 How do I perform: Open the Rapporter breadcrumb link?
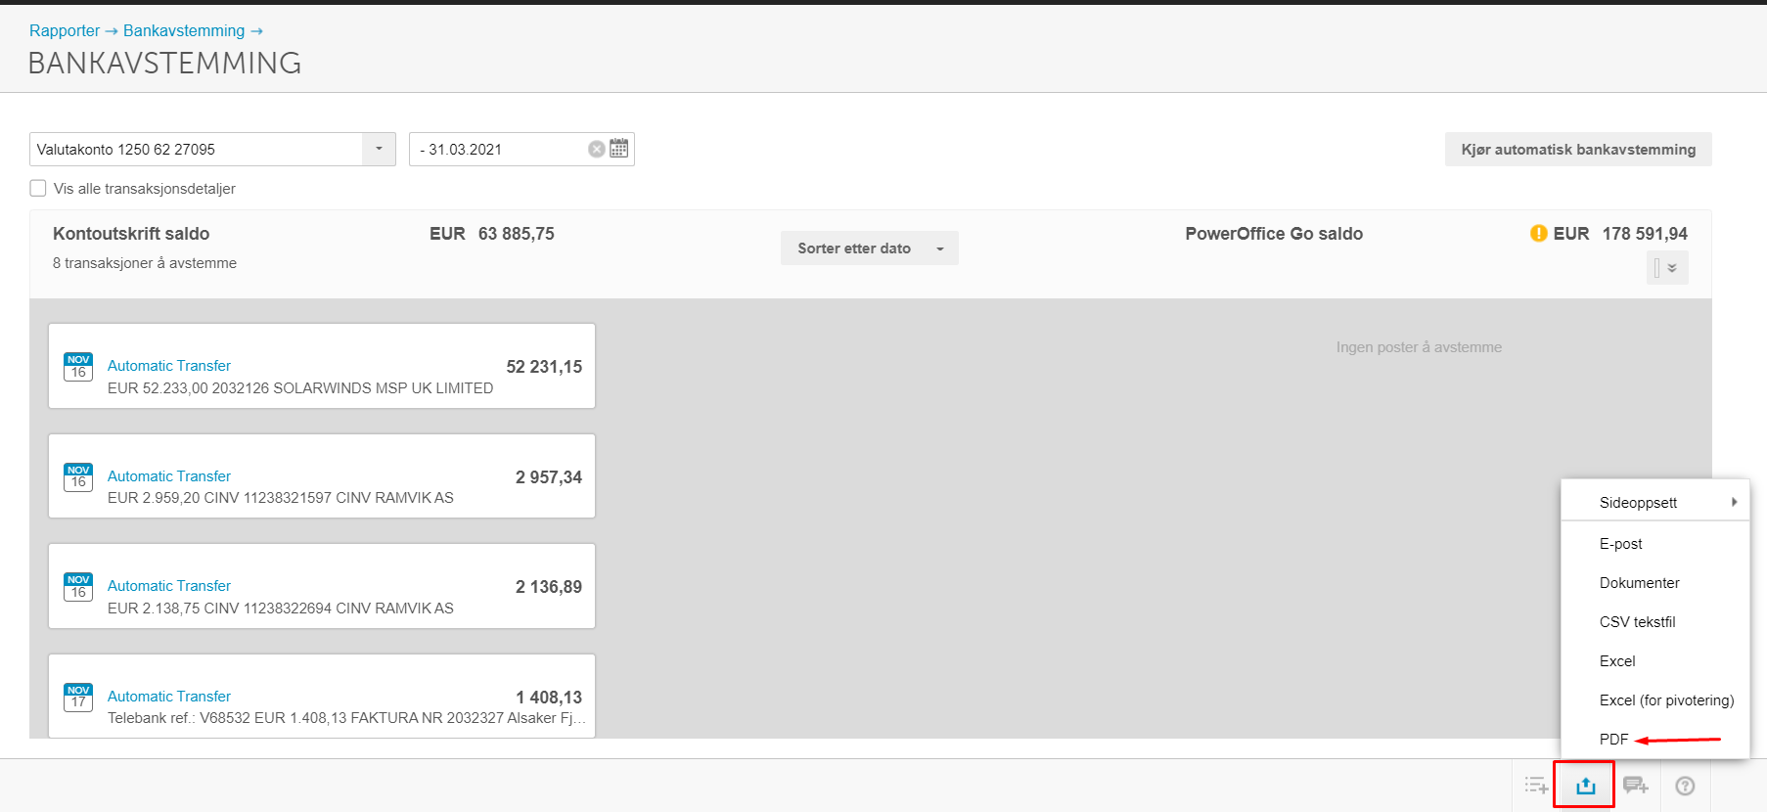pyautogui.click(x=65, y=30)
